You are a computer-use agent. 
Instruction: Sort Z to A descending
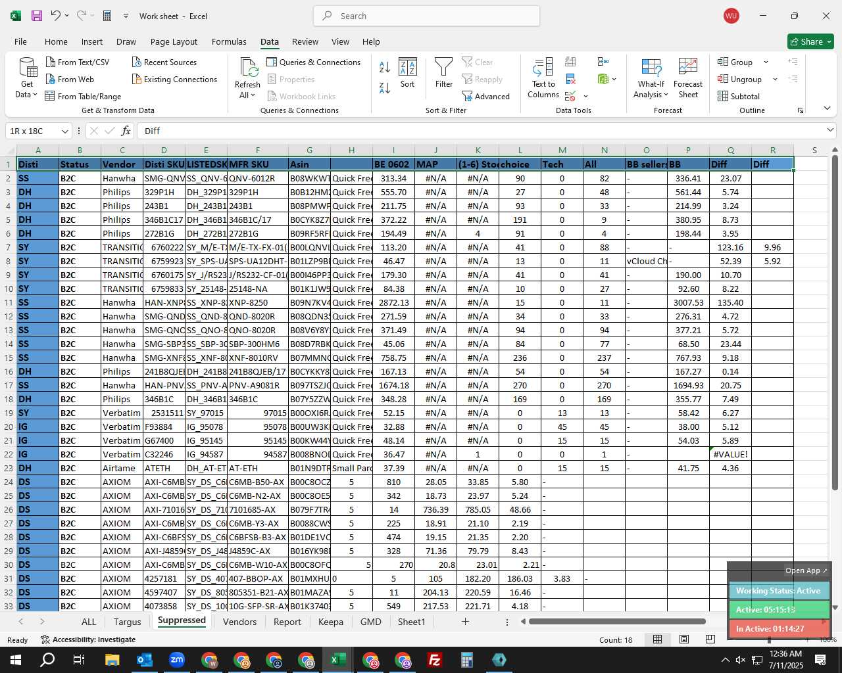(385, 87)
